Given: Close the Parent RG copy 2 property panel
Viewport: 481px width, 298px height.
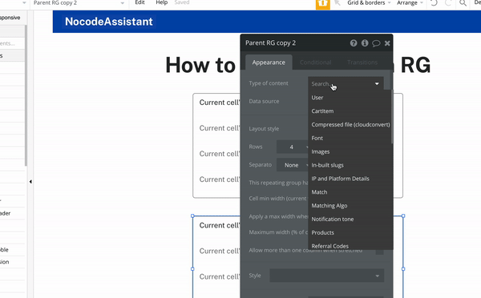Looking at the screenshot, I should (387, 43).
